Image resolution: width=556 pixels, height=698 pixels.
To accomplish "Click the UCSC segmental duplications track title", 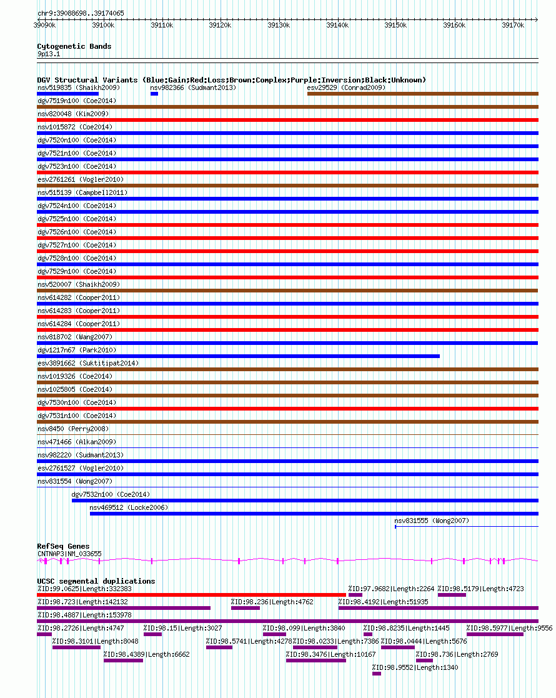I will click(x=96, y=581).
